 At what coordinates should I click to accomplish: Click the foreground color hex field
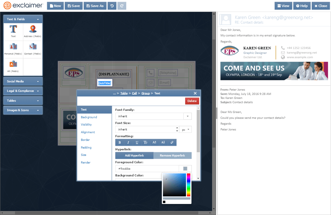(147, 168)
